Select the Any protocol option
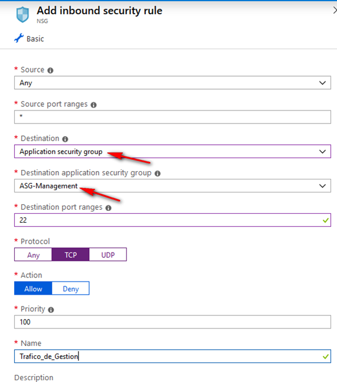 point(33,255)
